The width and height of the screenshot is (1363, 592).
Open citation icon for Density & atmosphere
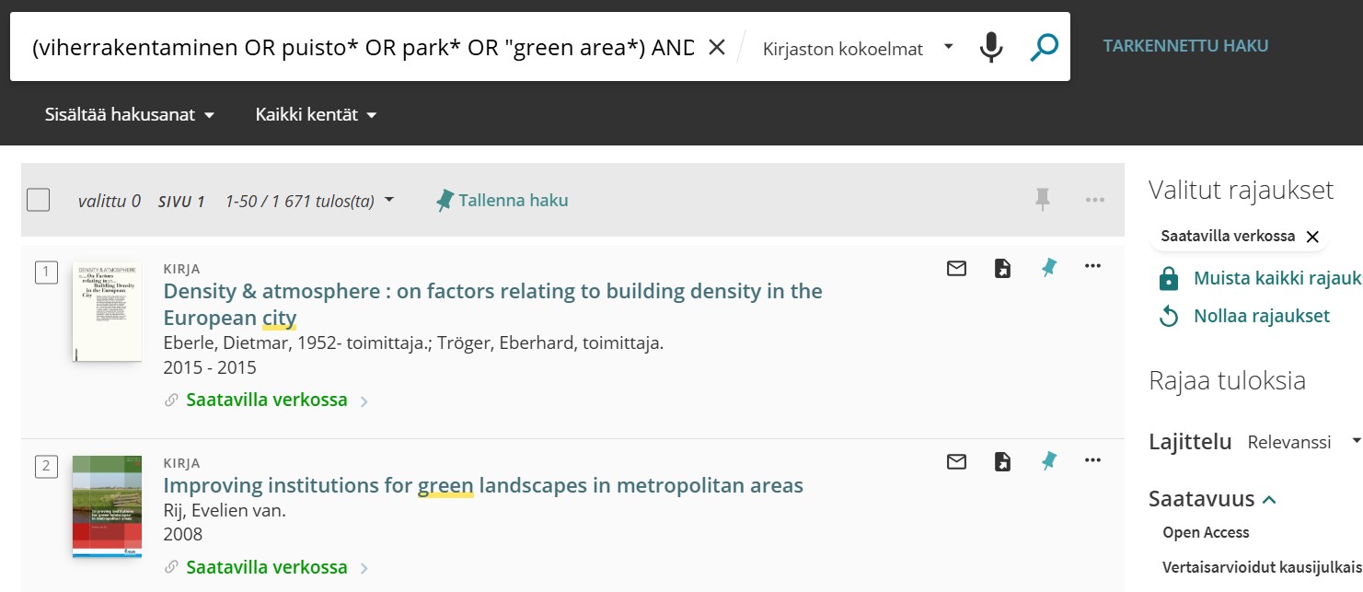click(x=1002, y=268)
